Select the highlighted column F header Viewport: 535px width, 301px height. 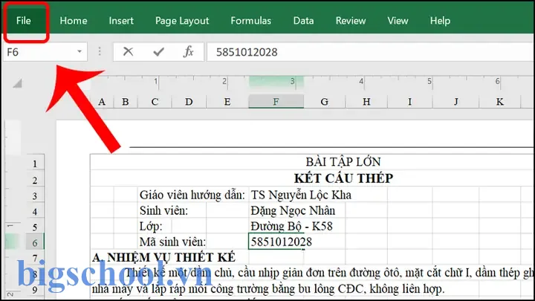(276, 102)
